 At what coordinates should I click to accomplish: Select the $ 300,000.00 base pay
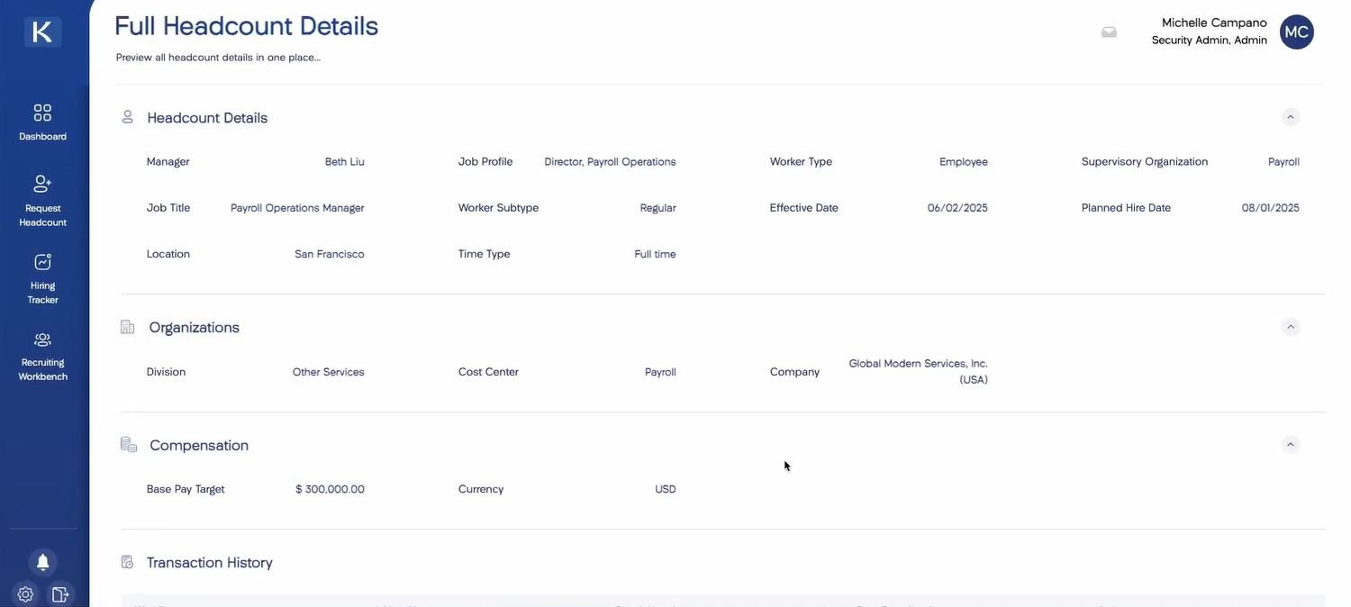coord(330,489)
